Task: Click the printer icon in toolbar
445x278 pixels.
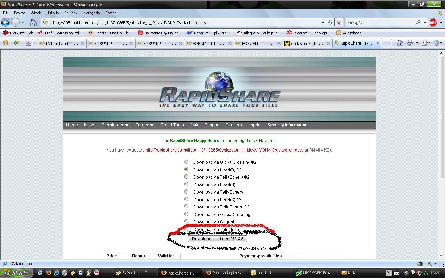Action: [x=410, y=43]
